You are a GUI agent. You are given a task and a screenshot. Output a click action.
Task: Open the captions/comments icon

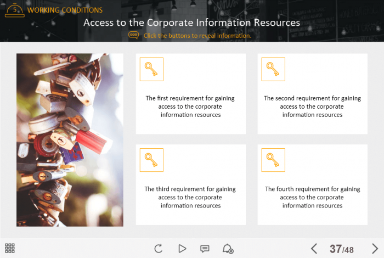tap(205, 249)
